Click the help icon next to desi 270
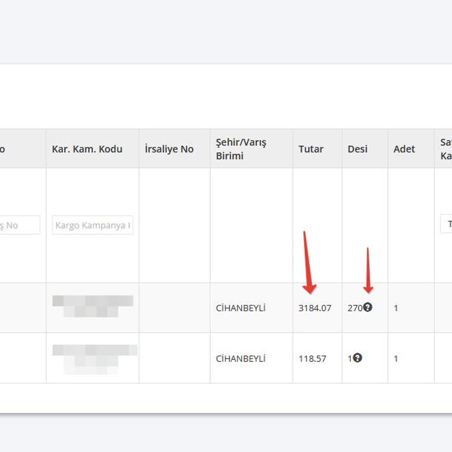The width and height of the screenshot is (452, 452). [x=368, y=307]
